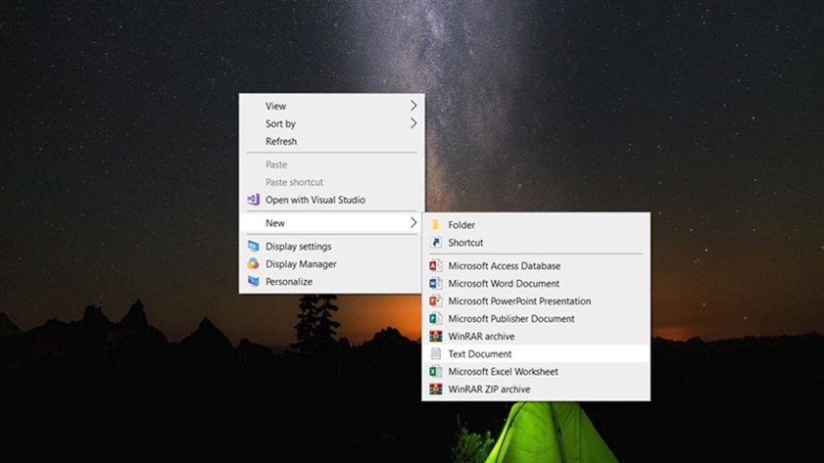Click the Microsoft Access Database icon
This screenshot has height=463, width=824.
coord(436,266)
